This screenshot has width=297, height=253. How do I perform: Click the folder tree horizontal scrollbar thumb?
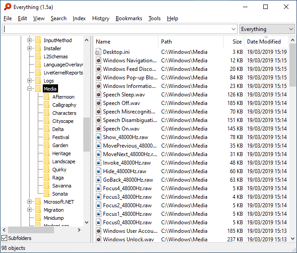[31, 230]
